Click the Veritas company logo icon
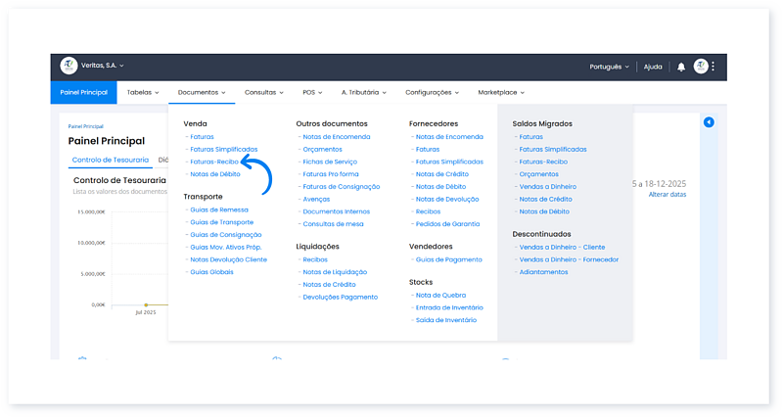This screenshot has height=418, width=783. click(69, 67)
